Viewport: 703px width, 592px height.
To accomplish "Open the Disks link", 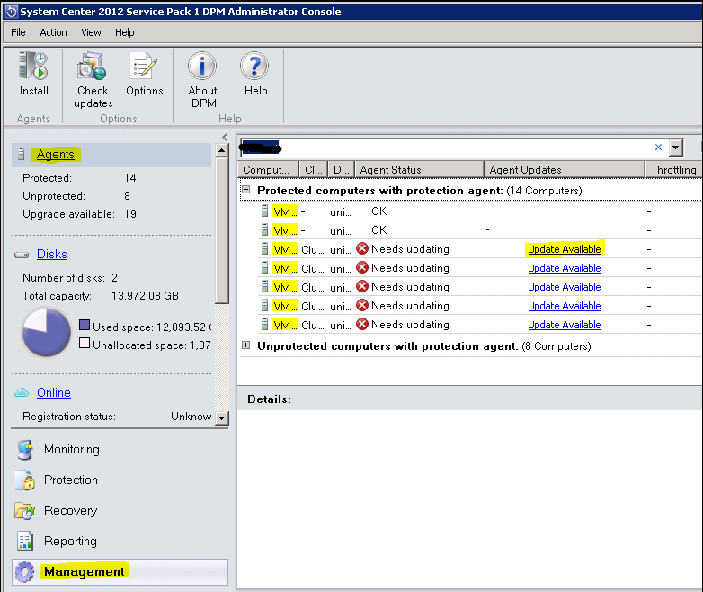I will point(52,255).
